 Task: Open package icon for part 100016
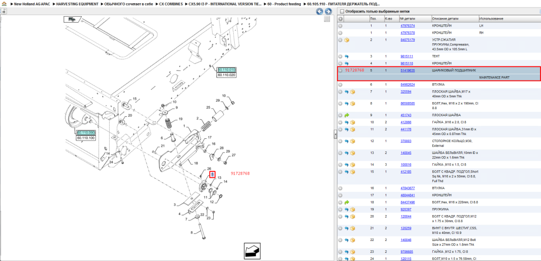pos(353,165)
